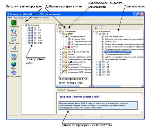Click the description box text area
The width and height of the screenshot is (148, 128).
click(x=98, y=105)
